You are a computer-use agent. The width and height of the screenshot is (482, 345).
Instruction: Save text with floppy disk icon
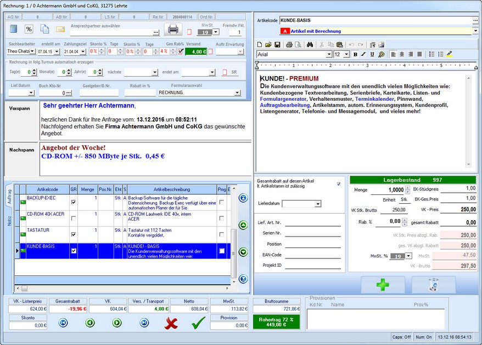click(x=277, y=45)
